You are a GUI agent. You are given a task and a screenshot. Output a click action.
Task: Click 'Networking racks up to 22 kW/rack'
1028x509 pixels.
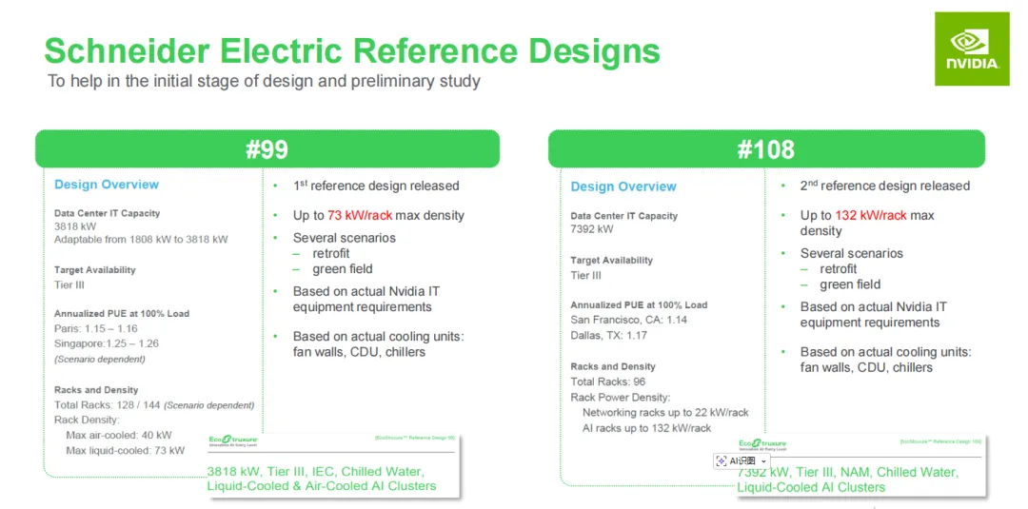(x=664, y=412)
